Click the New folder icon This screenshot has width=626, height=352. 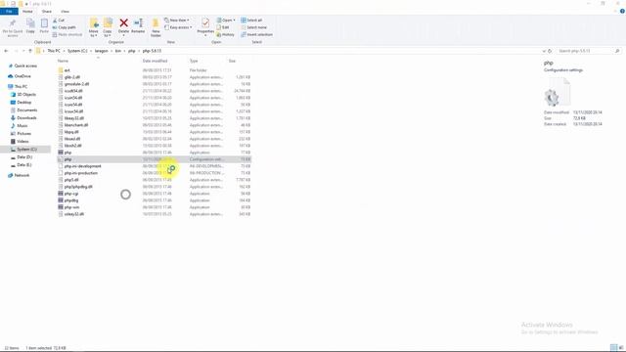point(156,23)
